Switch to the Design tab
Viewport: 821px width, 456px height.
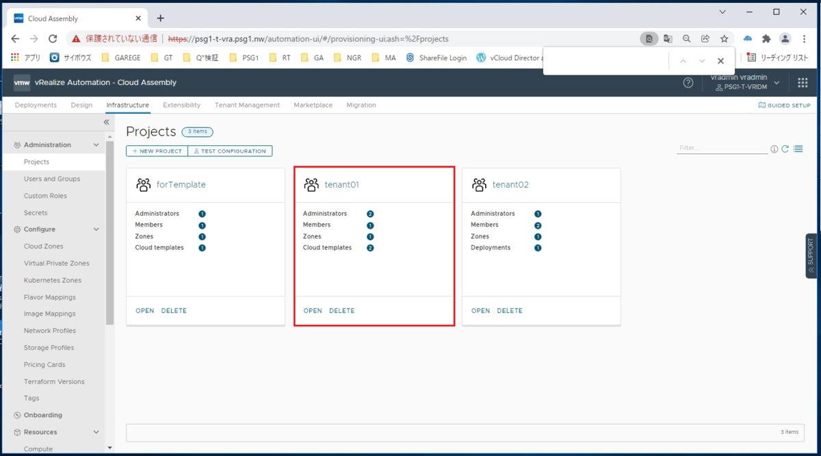[x=81, y=105]
